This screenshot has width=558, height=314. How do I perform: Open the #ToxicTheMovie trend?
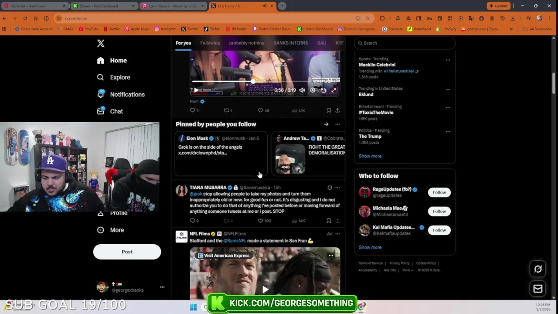(376, 113)
